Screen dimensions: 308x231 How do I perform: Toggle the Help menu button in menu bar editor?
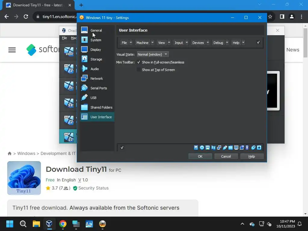[236, 43]
